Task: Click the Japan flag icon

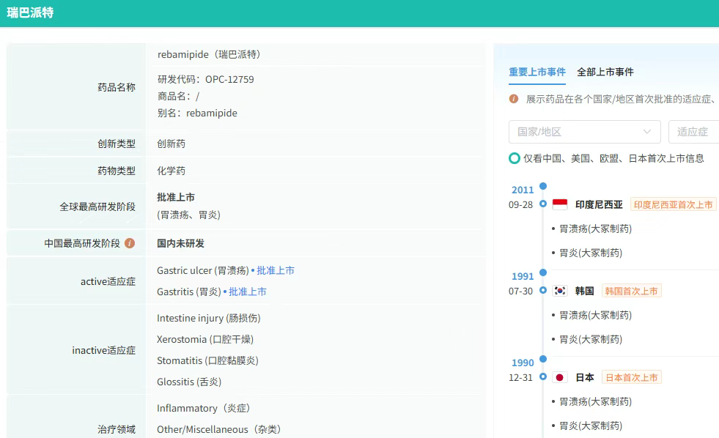Action: (x=560, y=377)
